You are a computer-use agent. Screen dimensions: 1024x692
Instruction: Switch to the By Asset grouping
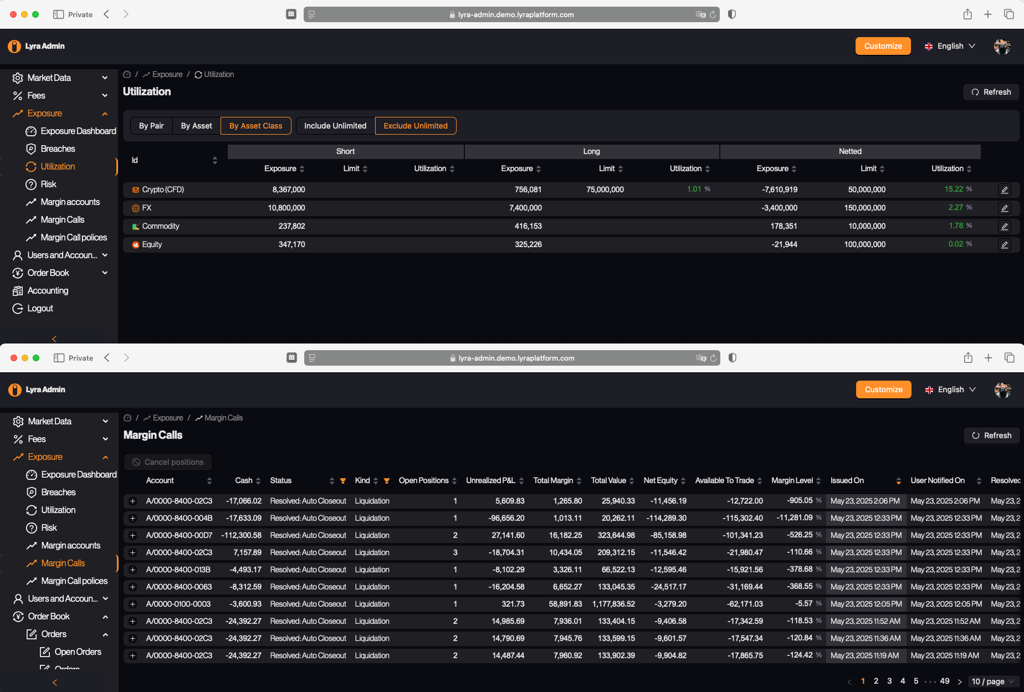click(x=196, y=126)
